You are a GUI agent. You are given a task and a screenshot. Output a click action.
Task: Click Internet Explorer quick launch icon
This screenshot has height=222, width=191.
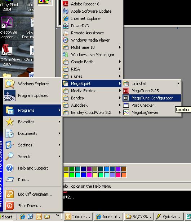click(x=23, y=217)
